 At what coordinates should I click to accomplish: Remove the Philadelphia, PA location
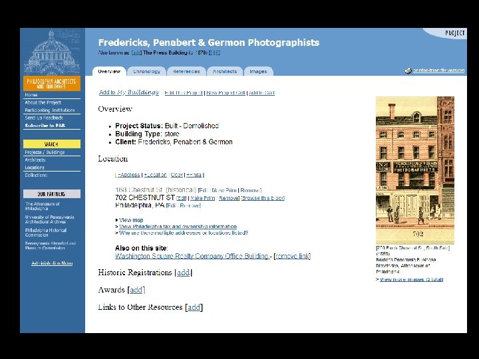click(190, 205)
